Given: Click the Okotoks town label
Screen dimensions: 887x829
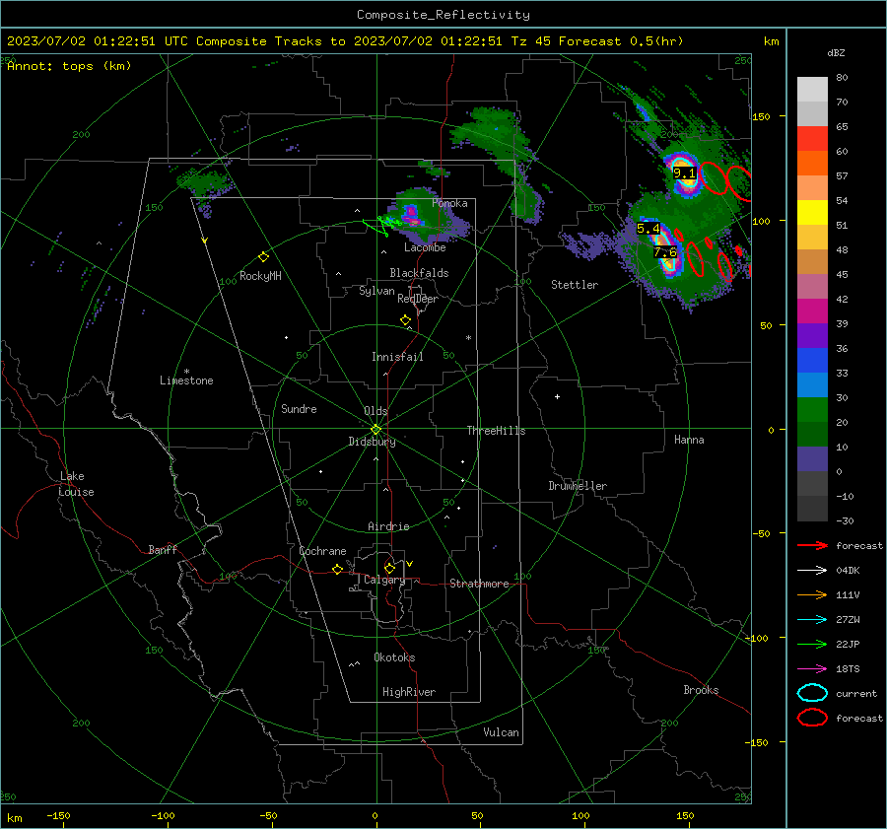Looking at the screenshot, I should pos(394,657).
